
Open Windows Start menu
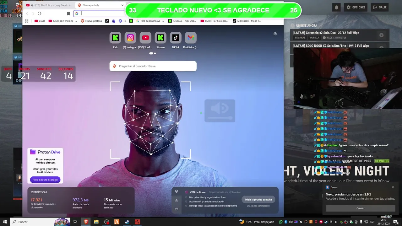(x=5, y=222)
